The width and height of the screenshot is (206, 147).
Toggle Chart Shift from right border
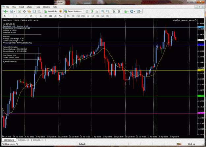click(x=119, y=11)
